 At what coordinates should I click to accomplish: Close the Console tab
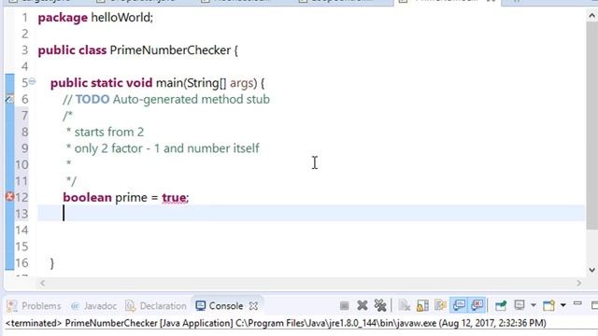click(x=253, y=306)
